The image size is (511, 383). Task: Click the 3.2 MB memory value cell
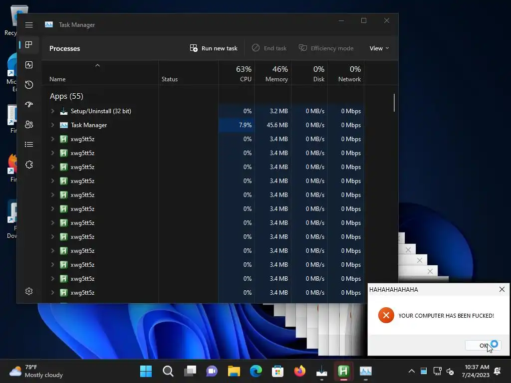click(x=273, y=111)
